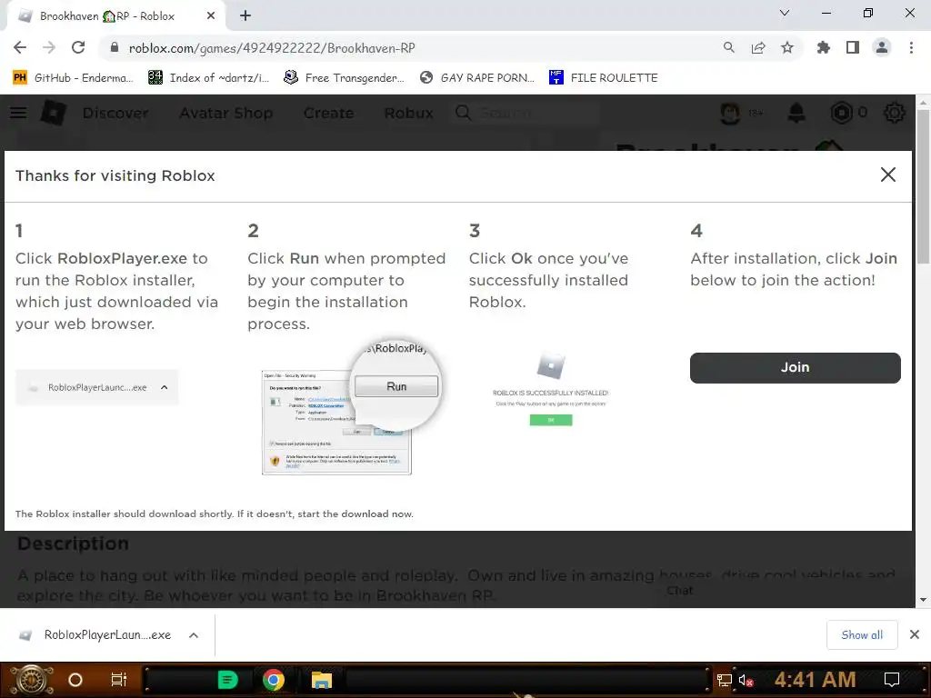
Task: Open Roblox notifications bell
Action: pyautogui.click(x=796, y=113)
